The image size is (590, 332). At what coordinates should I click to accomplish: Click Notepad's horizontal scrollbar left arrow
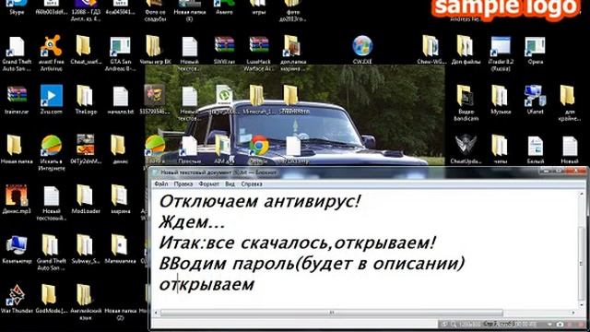(157, 313)
